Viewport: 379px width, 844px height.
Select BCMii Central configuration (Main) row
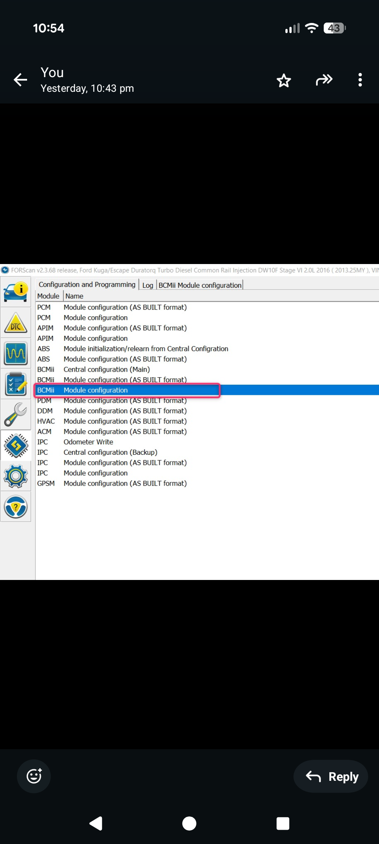[207, 369]
